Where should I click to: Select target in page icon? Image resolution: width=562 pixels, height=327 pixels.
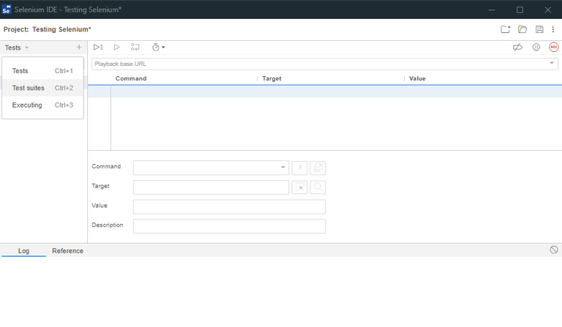tap(299, 187)
